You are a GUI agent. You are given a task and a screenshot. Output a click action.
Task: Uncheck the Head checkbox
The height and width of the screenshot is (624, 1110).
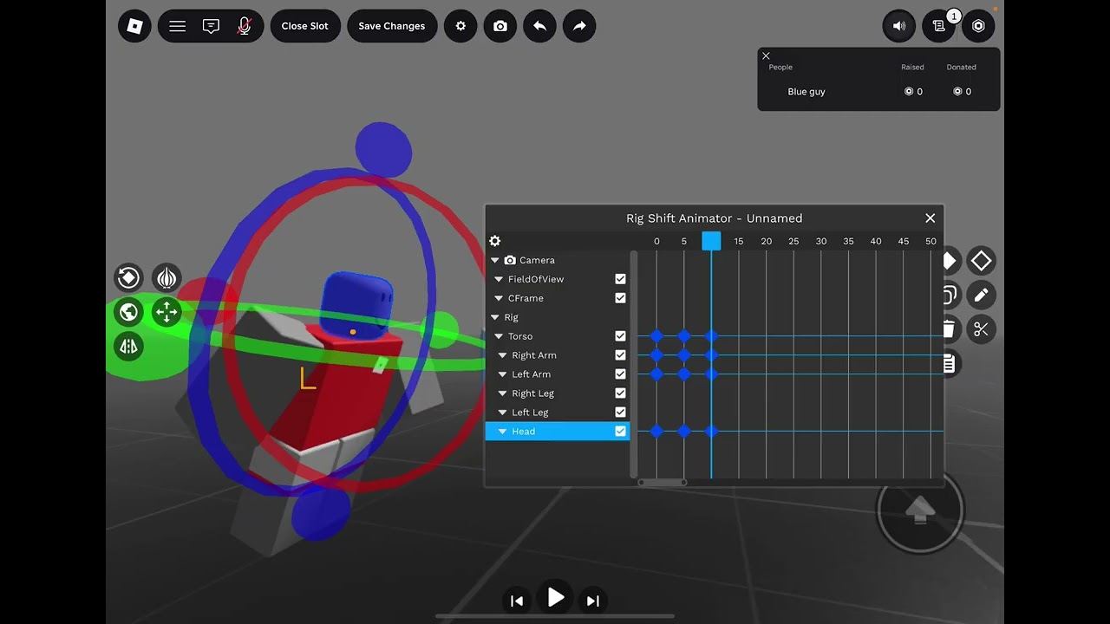620,432
